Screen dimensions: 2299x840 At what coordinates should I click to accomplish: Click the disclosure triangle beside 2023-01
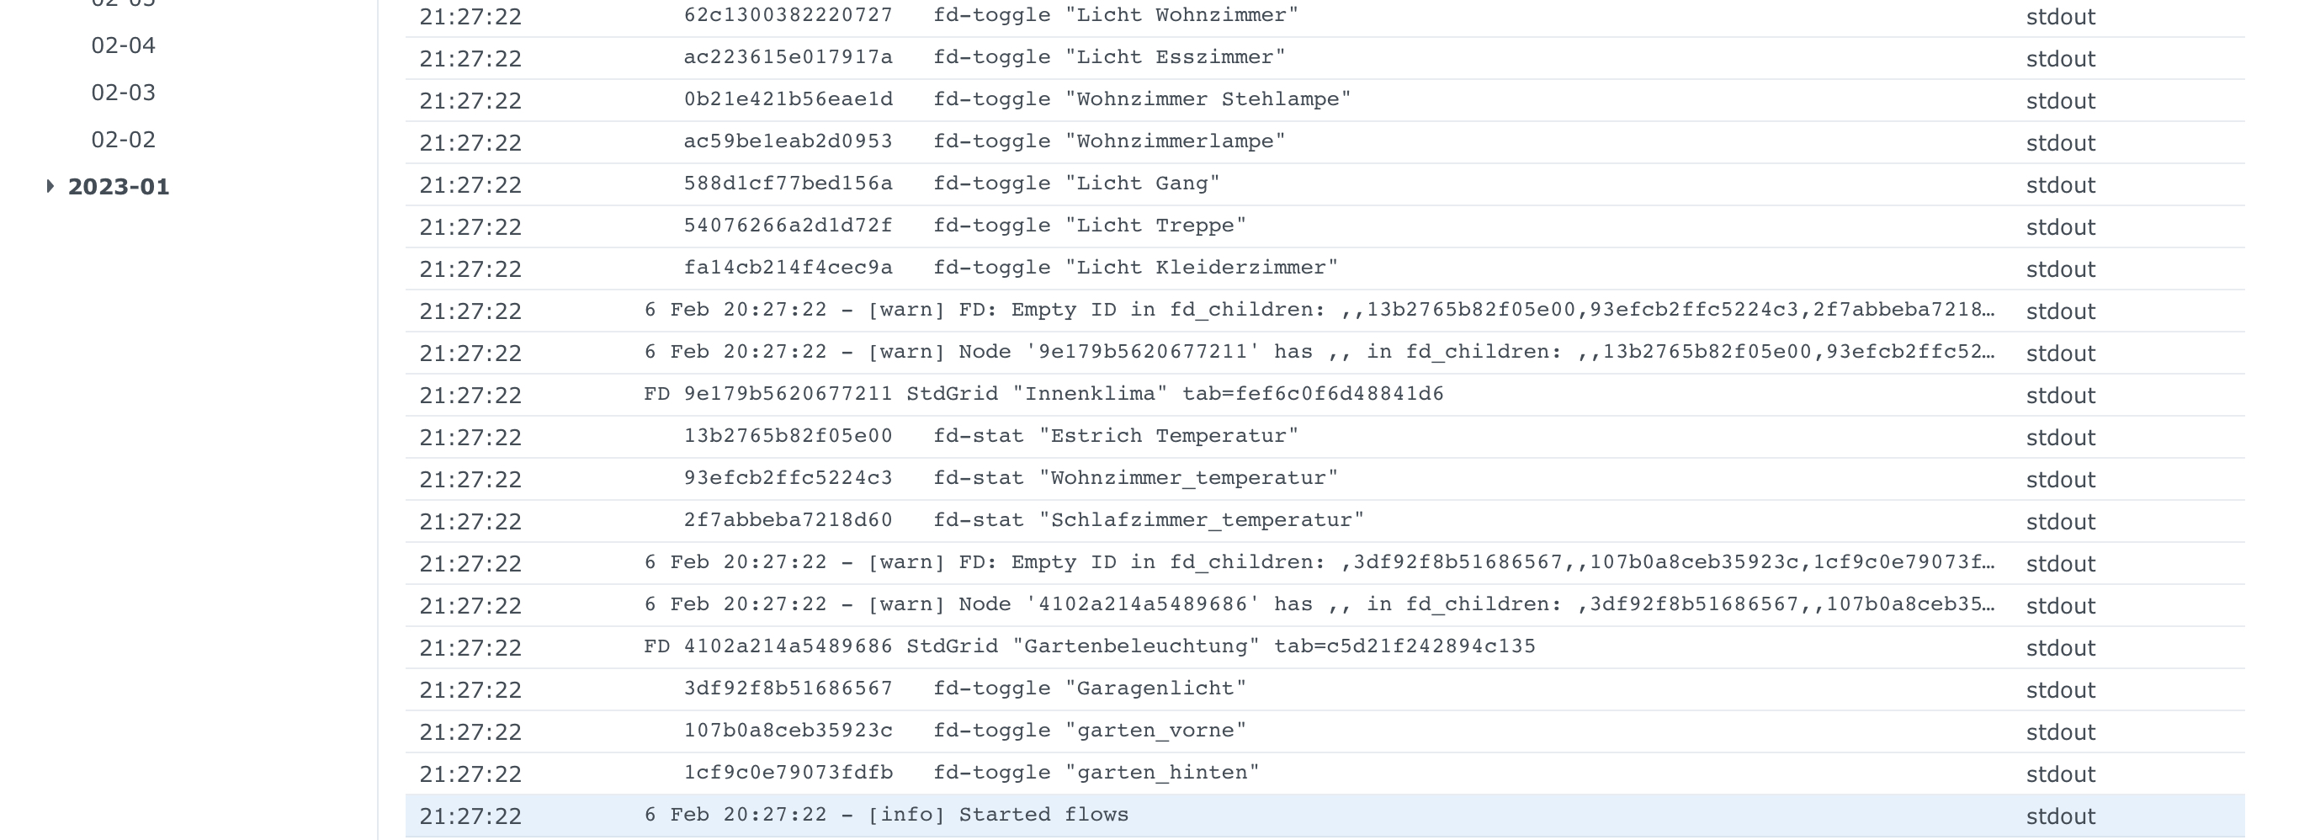pos(50,185)
